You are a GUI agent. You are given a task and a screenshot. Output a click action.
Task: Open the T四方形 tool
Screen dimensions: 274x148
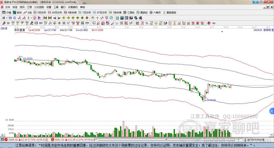pos(85,13)
